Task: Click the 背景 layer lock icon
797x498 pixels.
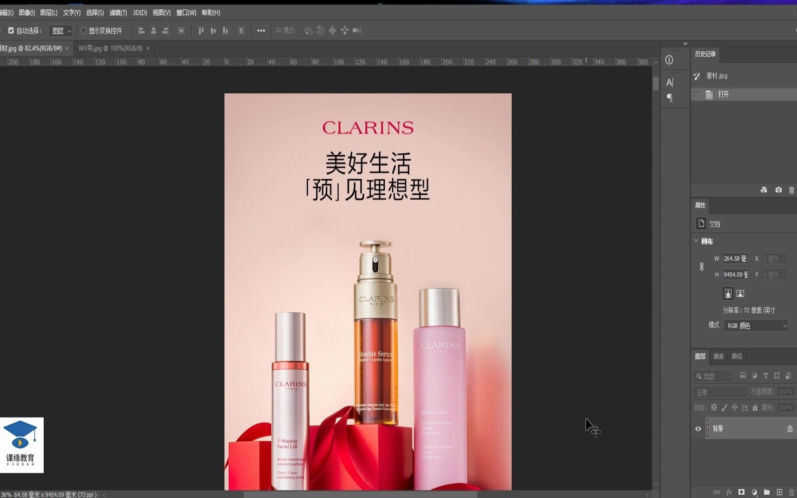Action: (x=790, y=429)
